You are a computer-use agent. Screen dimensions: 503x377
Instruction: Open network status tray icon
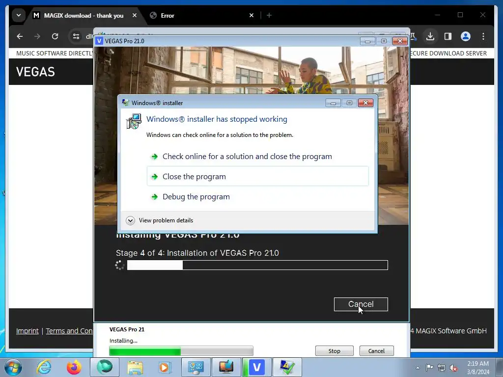coord(442,368)
